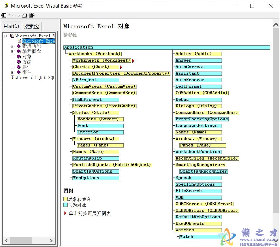The image size is (280, 247).
Task: Open the FileSearch object link
Action: [x=198, y=191]
